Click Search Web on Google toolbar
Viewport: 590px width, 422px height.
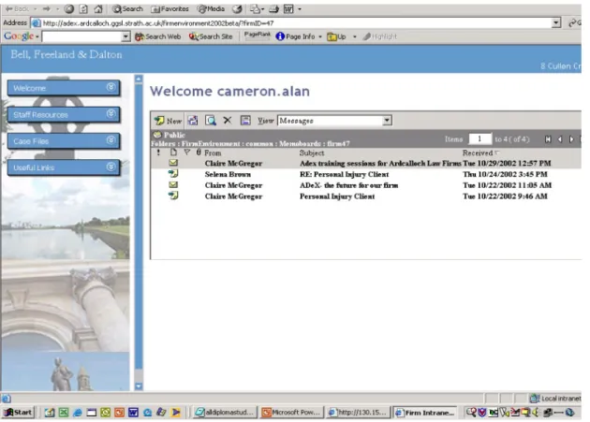tap(157, 36)
